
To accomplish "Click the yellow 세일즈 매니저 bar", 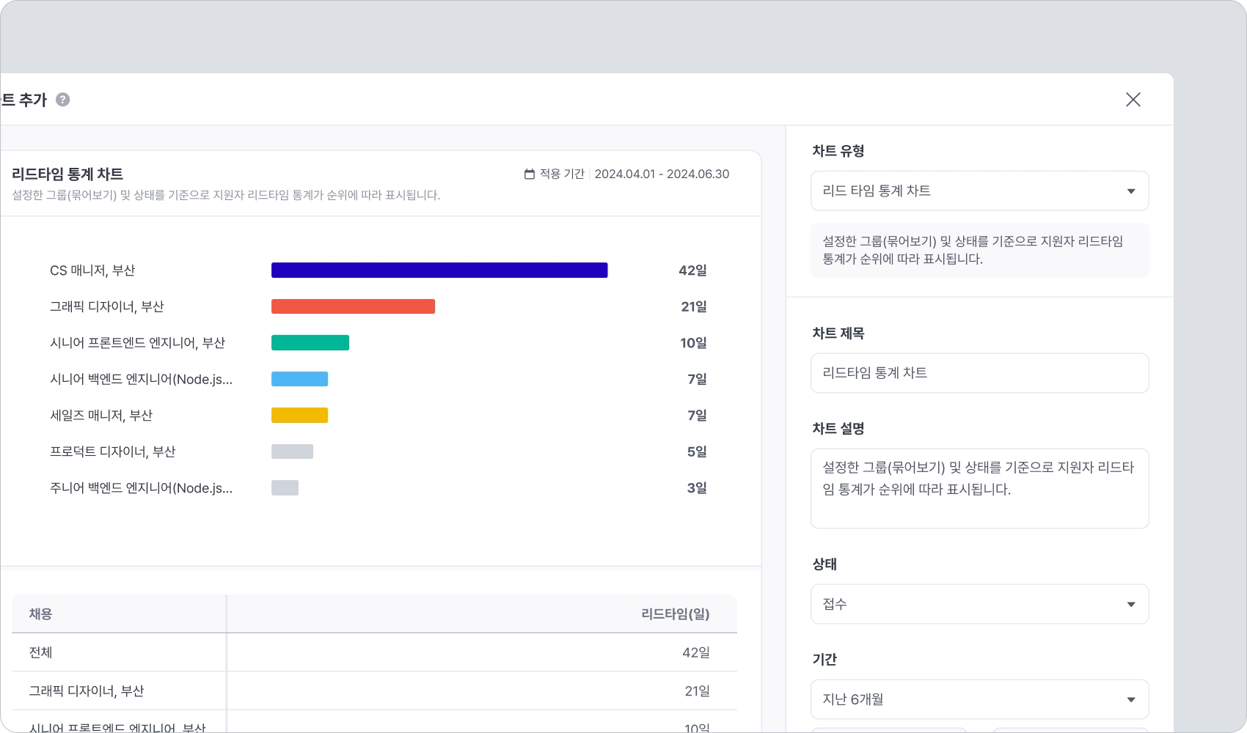I will pos(299,416).
